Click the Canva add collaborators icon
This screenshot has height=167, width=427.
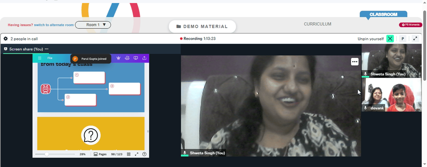click(127, 58)
